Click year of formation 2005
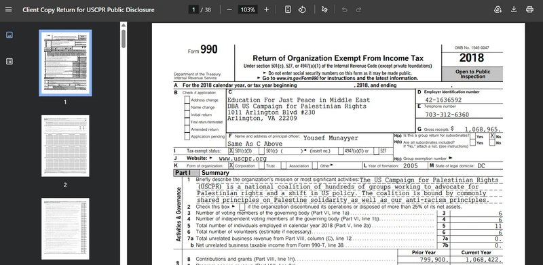This screenshot has width=543, height=265. (x=411, y=166)
